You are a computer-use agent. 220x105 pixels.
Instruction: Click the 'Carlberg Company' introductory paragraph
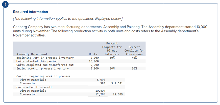click(x=110, y=31)
